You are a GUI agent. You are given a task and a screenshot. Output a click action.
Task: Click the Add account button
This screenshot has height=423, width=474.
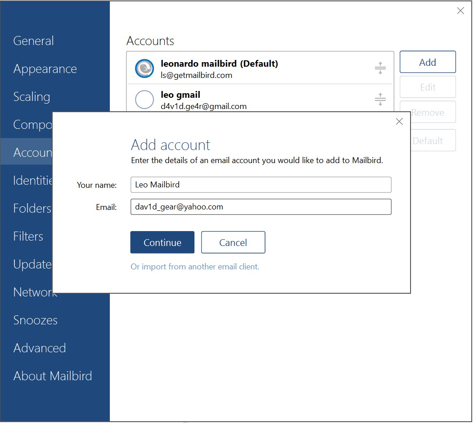point(428,62)
